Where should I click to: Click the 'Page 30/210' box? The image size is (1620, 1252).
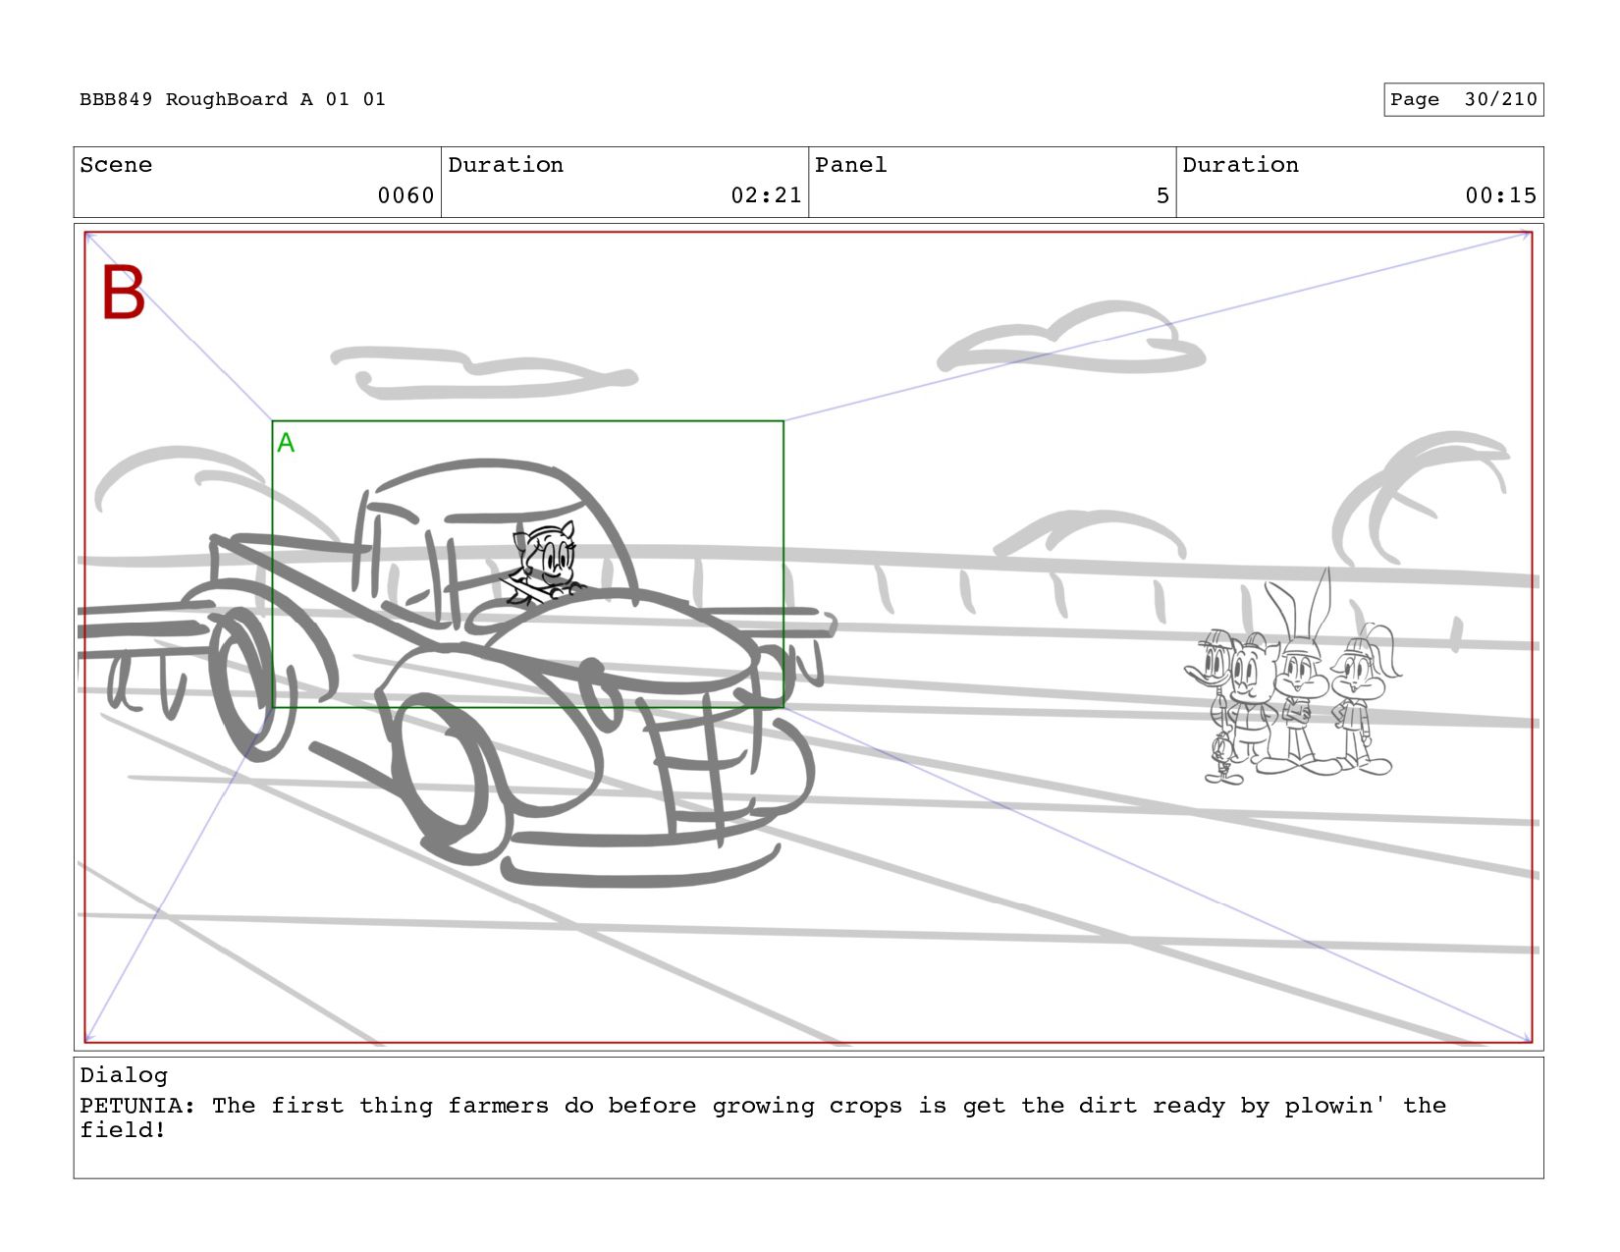(x=1463, y=99)
